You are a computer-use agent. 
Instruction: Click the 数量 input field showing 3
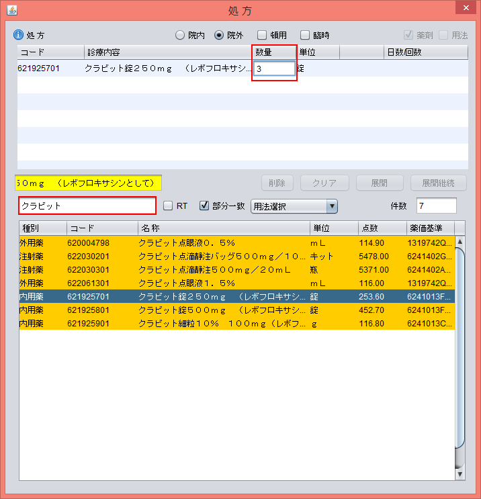coord(274,69)
